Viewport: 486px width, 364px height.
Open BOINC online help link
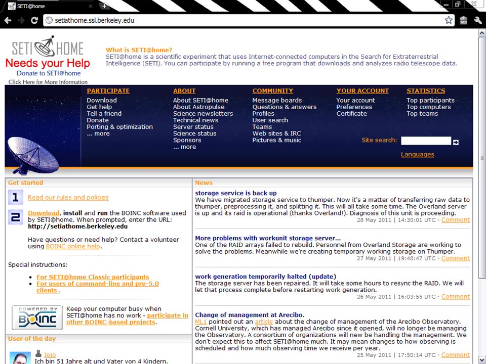73,246
